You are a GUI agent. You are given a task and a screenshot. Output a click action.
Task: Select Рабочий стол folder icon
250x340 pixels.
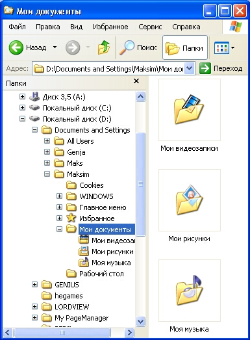(x=71, y=274)
